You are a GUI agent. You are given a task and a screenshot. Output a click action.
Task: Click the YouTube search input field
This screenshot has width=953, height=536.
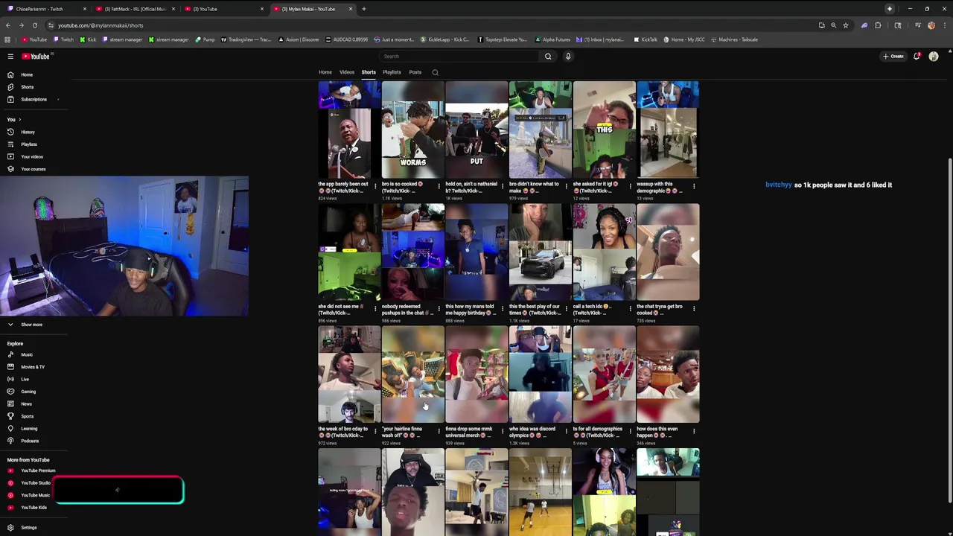pyautogui.click(x=458, y=57)
